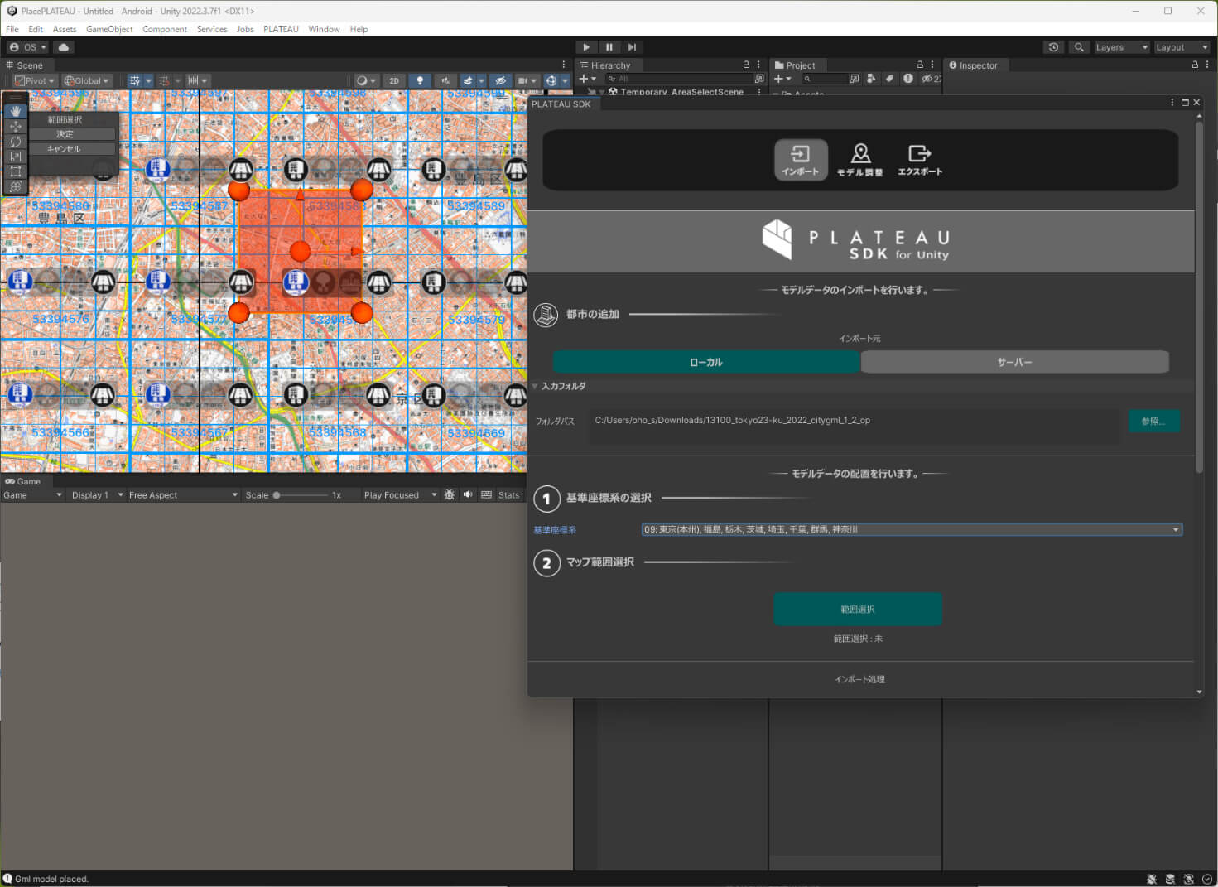Click the PLATEAU import (インポート) icon
1218x887 pixels.
[x=801, y=159]
